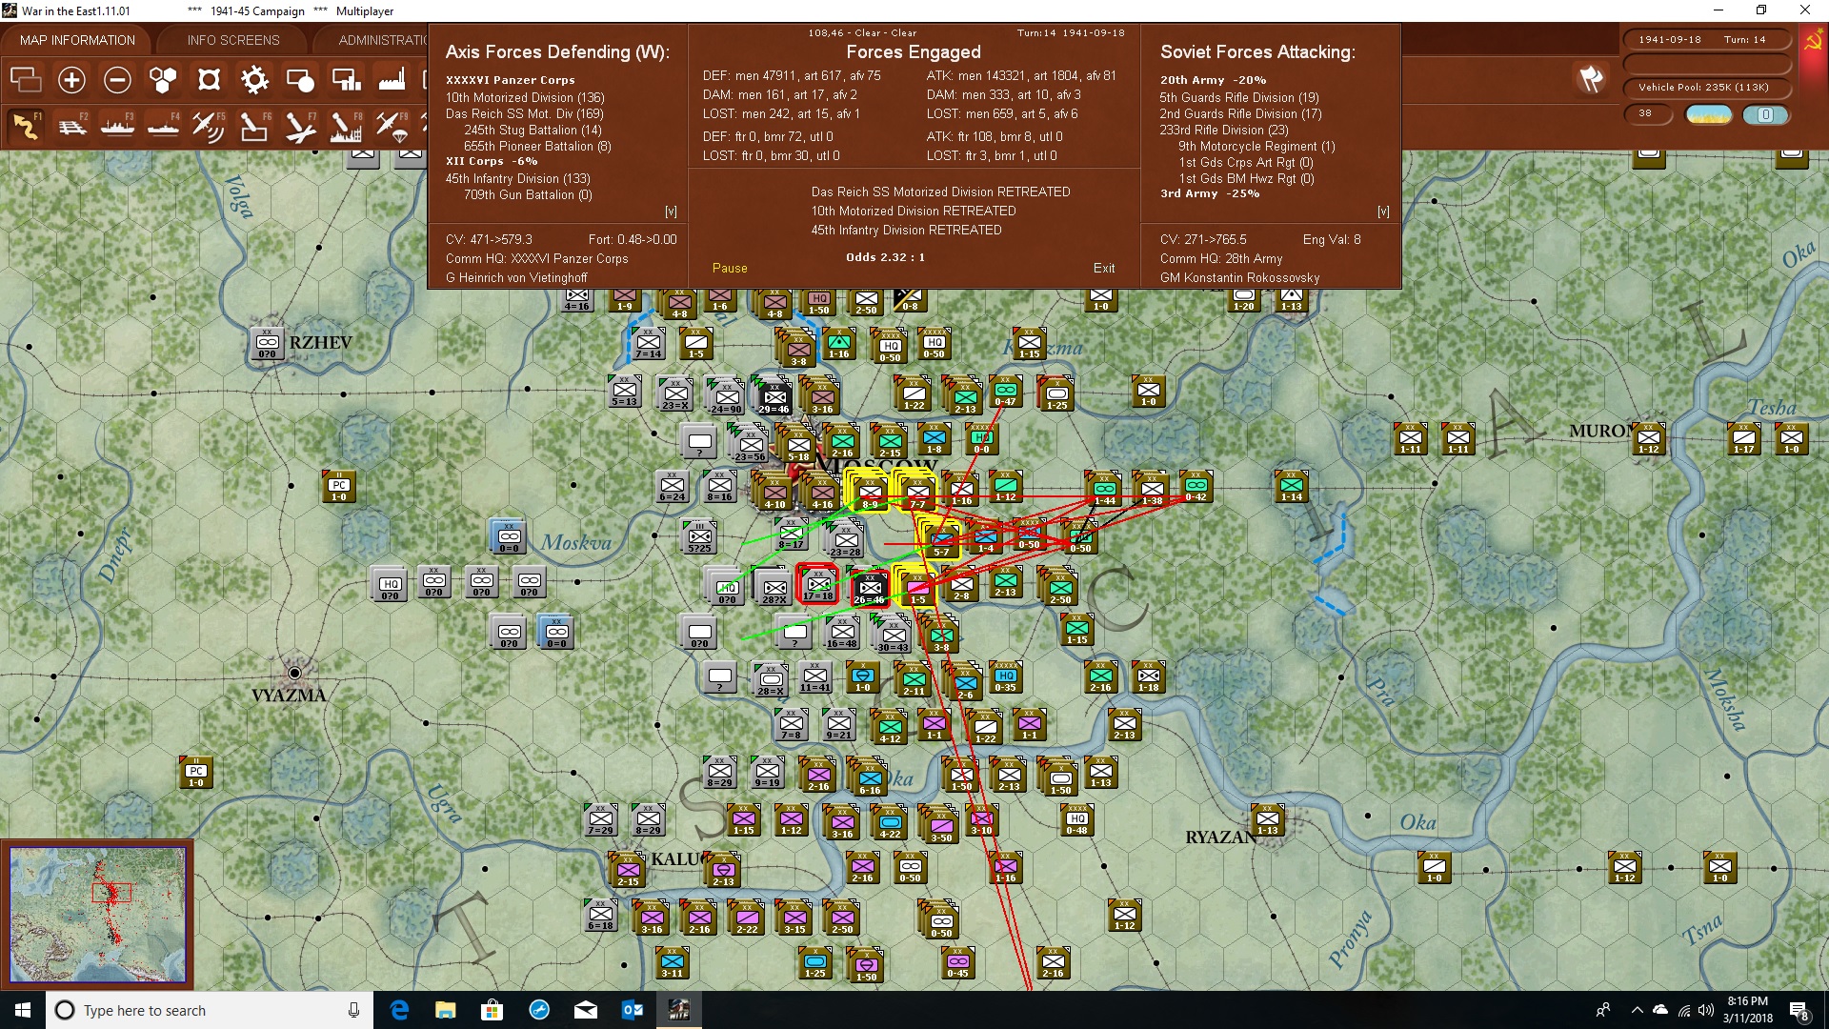
Task: Toggle the hex grid icon
Action: (x=163, y=80)
